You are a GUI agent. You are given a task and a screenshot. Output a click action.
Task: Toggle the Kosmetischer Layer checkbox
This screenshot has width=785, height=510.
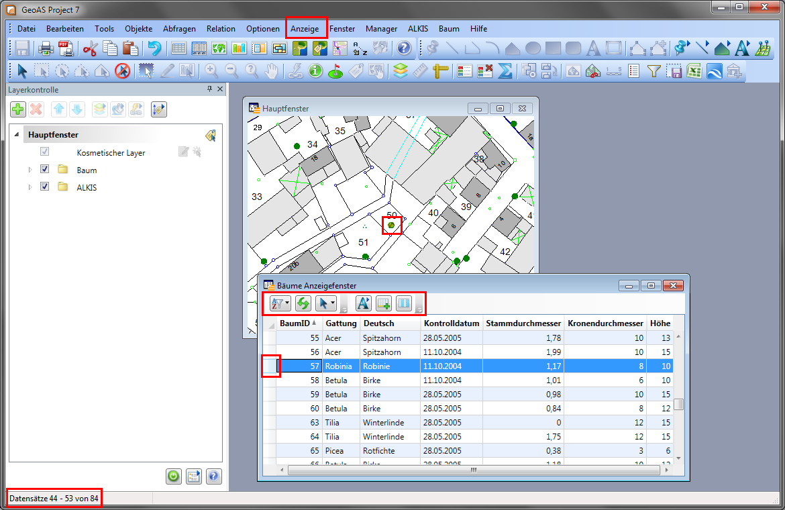pos(44,152)
